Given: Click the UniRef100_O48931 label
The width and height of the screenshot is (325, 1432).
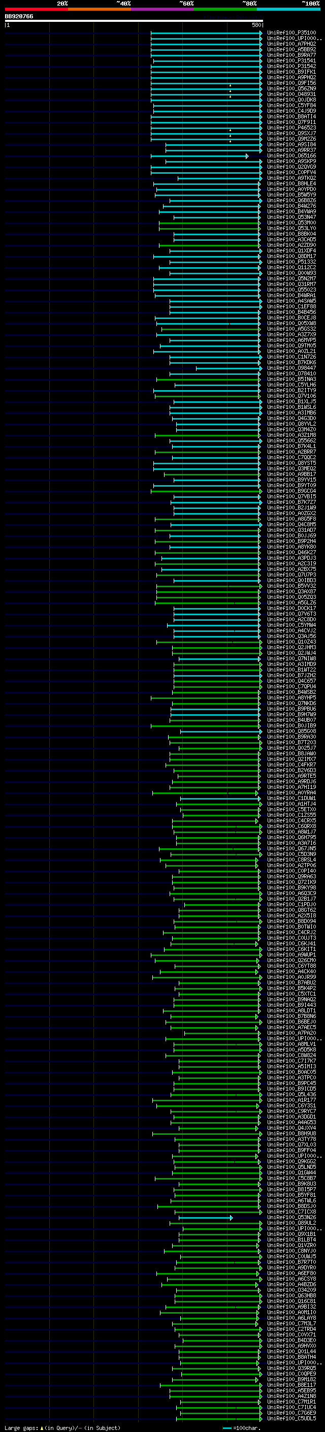Looking at the screenshot, I should tap(291, 94).
